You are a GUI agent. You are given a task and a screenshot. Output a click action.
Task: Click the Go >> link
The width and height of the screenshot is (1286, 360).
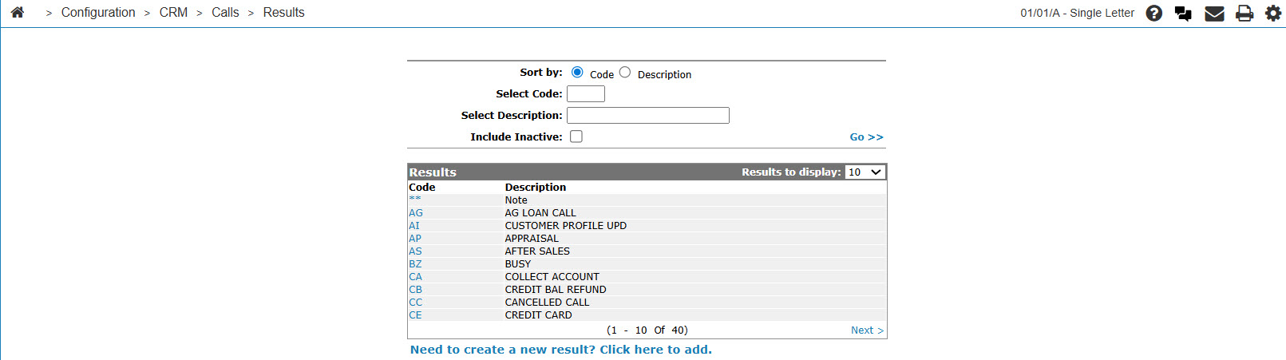click(x=866, y=137)
